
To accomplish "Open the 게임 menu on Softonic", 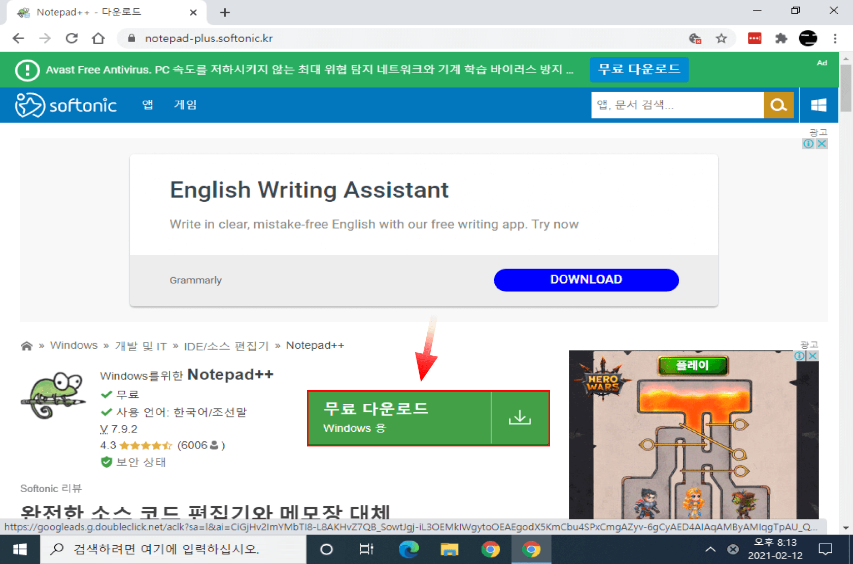I will pyautogui.click(x=185, y=104).
